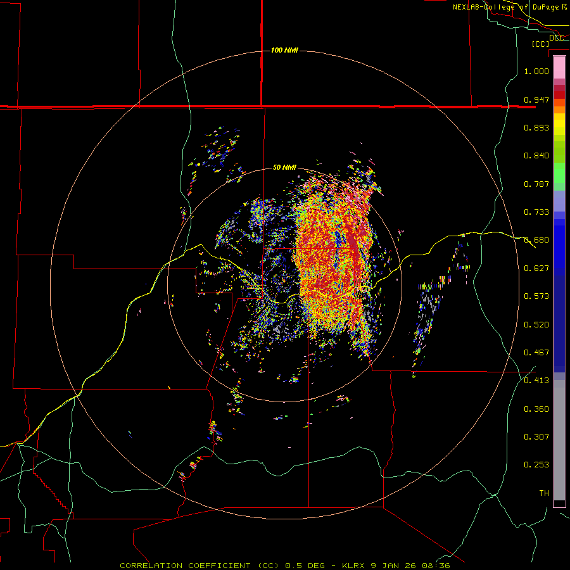
Task: Click the 0.893 color scale label
Action: click(536, 127)
